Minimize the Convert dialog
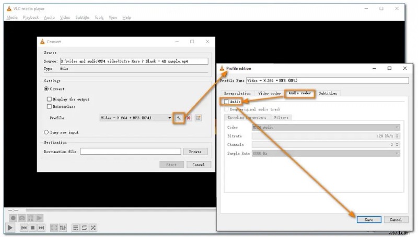Screen dimensions: 418x237 (177, 42)
